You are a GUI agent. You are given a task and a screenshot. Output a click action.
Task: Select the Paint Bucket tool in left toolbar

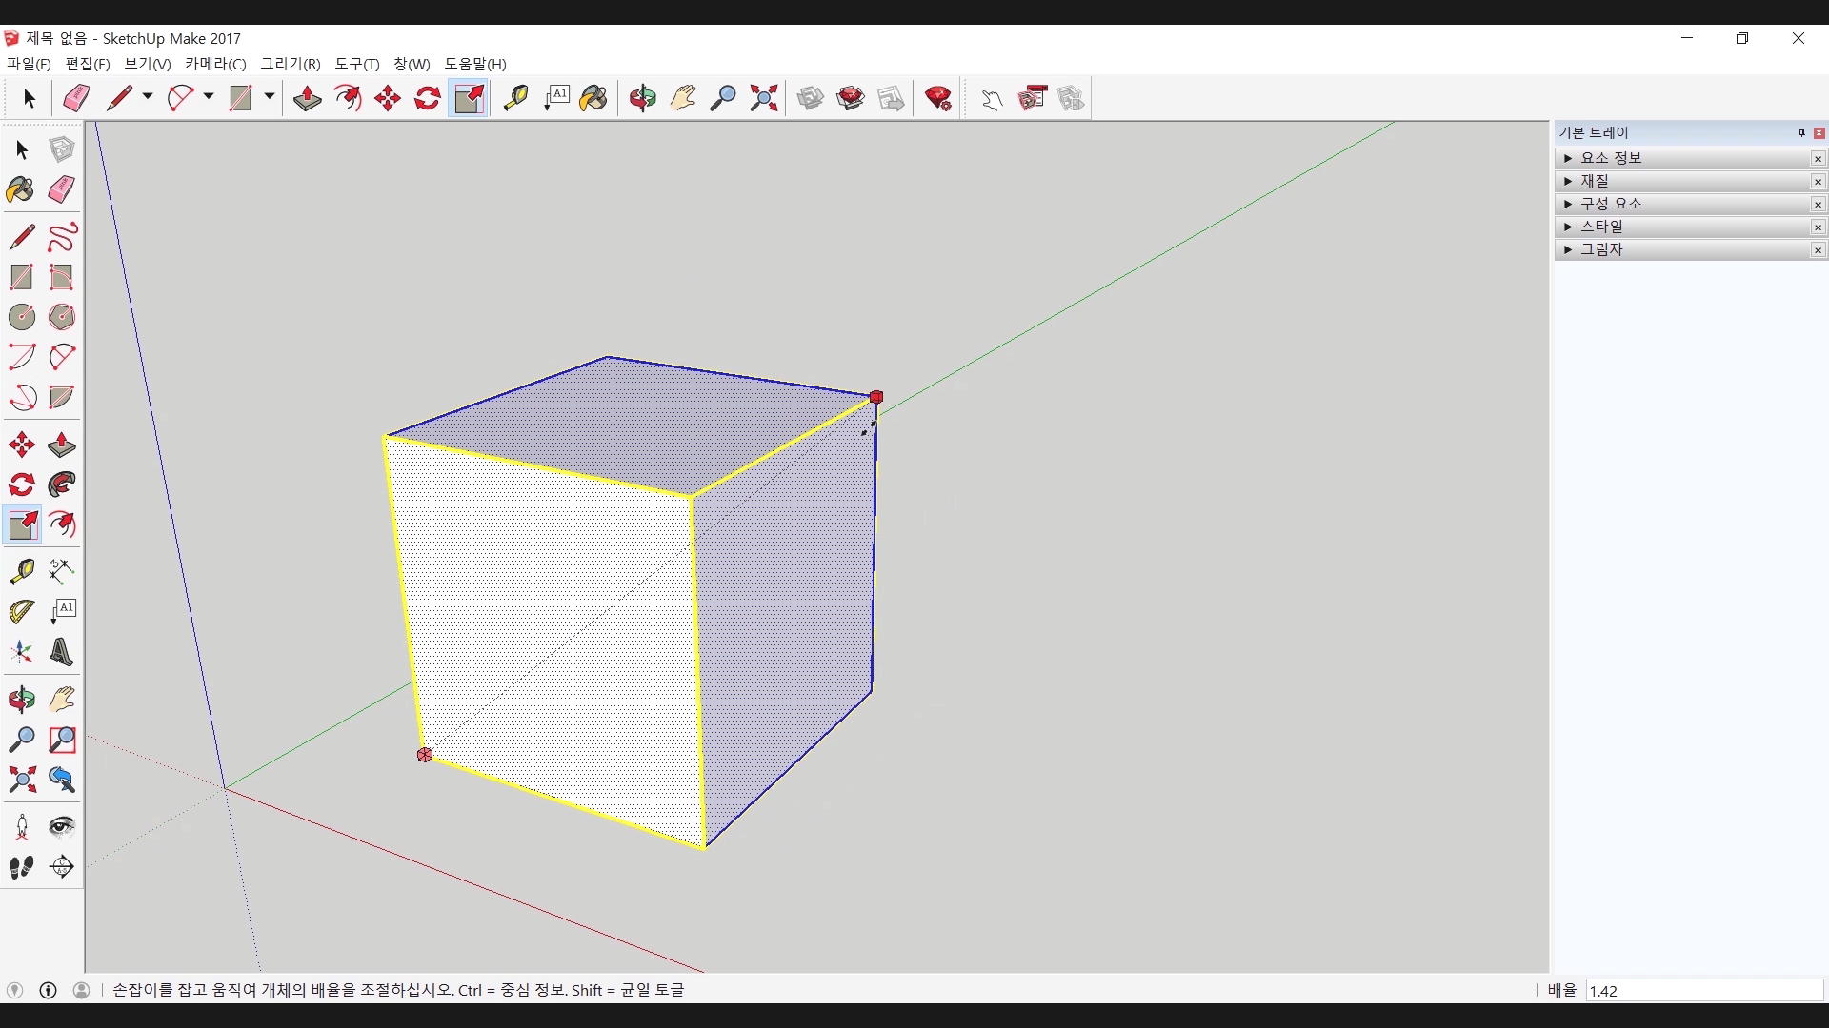21,189
